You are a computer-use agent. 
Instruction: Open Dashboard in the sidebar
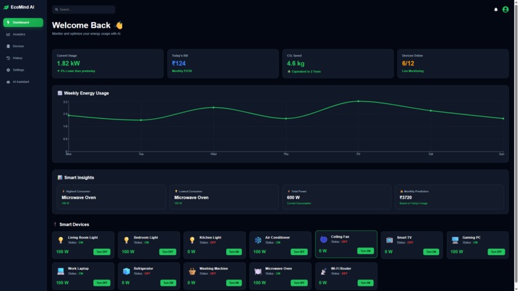tap(23, 22)
